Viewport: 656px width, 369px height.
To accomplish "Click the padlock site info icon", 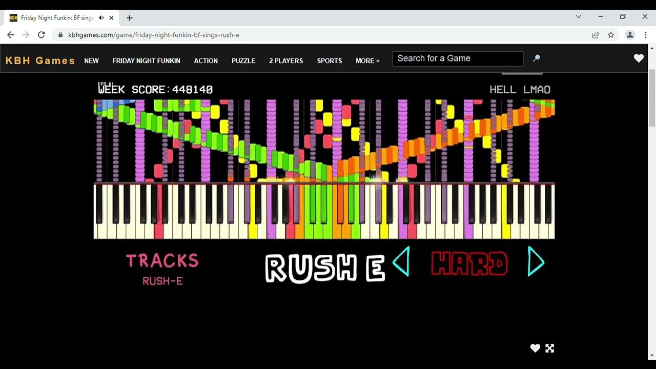I will pos(60,35).
